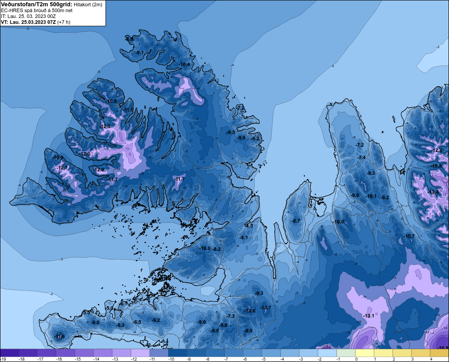Click the light blue swatch between -3 and -2
449x362 pixels.
coord(308,353)
